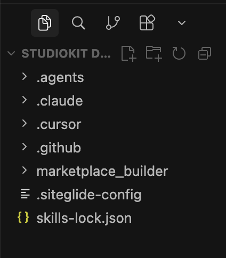This screenshot has height=258, width=226.
Task: Expand the .cursor folder chevron
Action: 25,124
